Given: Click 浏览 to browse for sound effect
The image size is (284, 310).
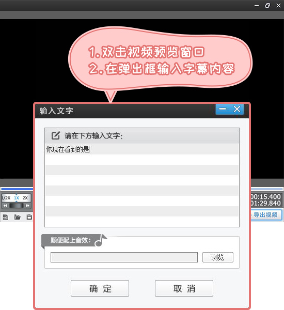Looking at the screenshot, I should [218, 257].
